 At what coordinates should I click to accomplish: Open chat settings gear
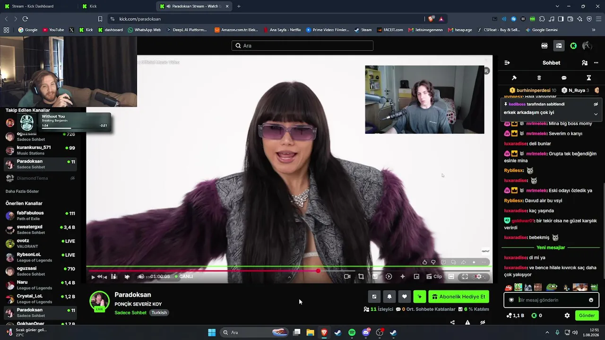point(567,315)
